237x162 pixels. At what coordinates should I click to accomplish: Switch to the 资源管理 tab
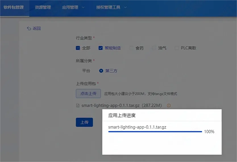(x=43, y=7)
